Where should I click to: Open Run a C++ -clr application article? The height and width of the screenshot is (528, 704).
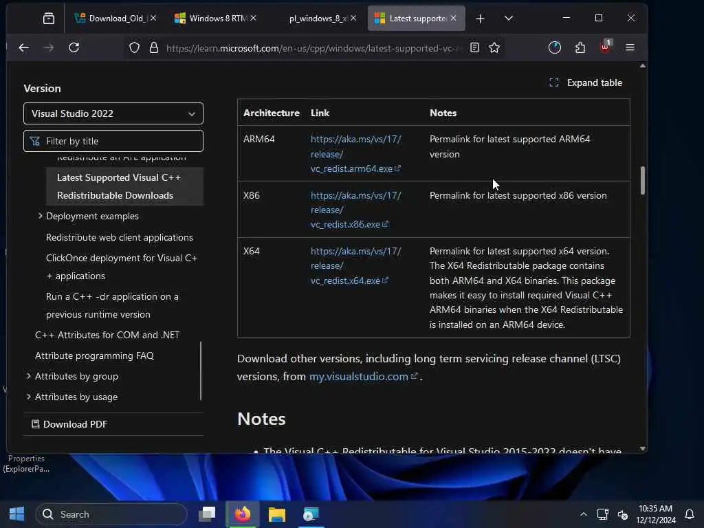click(112, 305)
